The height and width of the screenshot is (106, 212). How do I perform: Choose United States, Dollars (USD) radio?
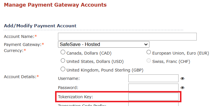63,61
